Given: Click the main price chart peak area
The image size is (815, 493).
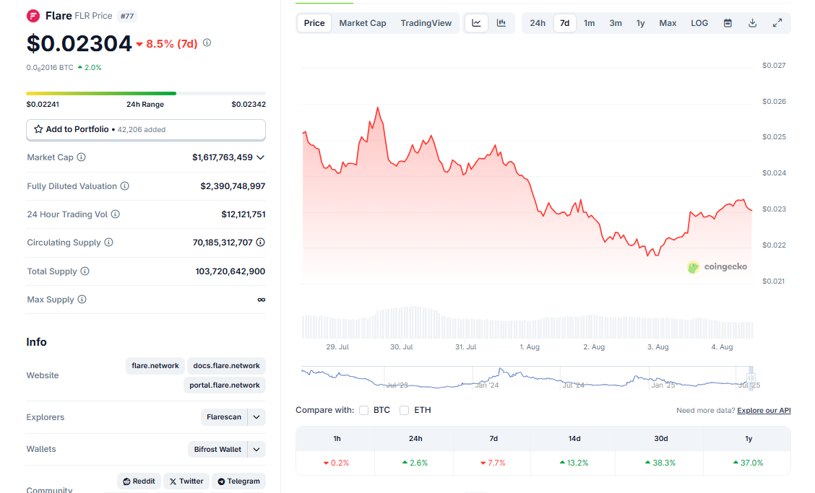Looking at the screenshot, I should pyautogui.click(x=378, y=108).
